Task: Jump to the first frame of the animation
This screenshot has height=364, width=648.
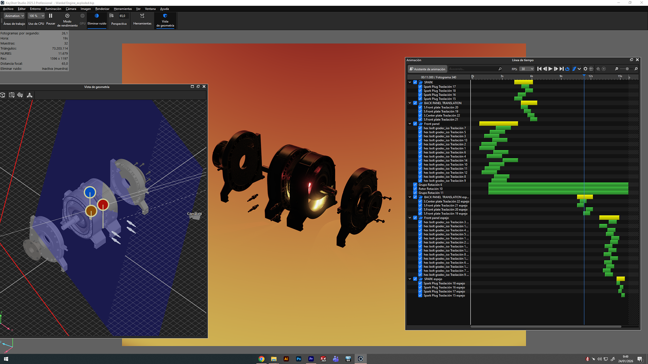Action: [539, 69]
